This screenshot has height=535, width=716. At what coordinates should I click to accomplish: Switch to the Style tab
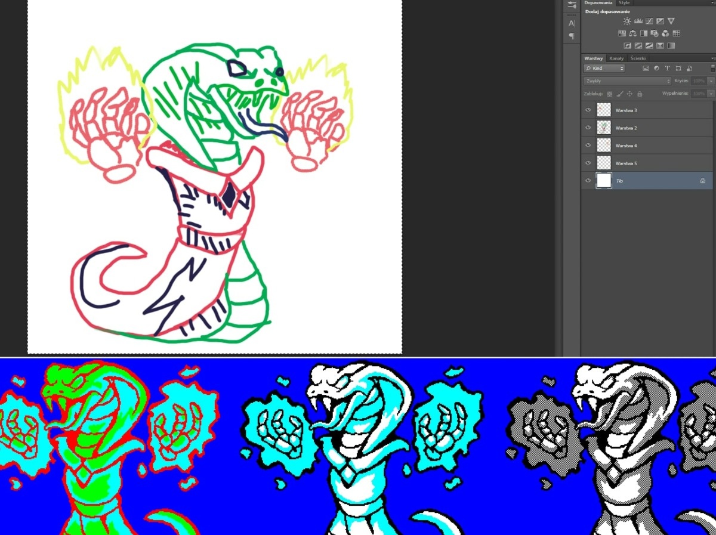[624, 2]
